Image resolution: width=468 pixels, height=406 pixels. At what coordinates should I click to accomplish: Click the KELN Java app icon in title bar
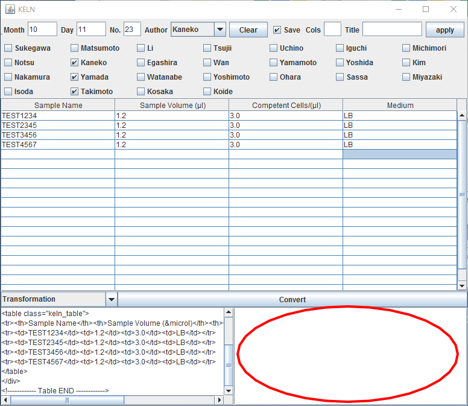pyautogui.click(x=10, y=9)
